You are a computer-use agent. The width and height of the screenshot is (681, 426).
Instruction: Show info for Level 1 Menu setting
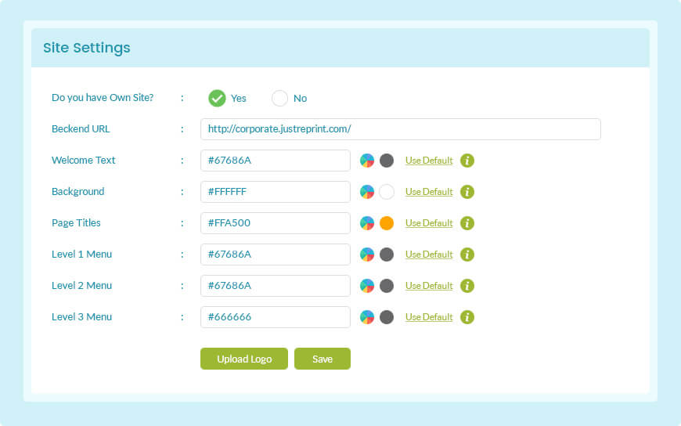pos(467,255)
